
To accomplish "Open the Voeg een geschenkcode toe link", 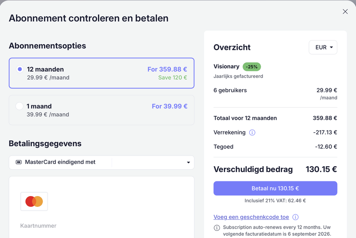I will pos(251,217).
